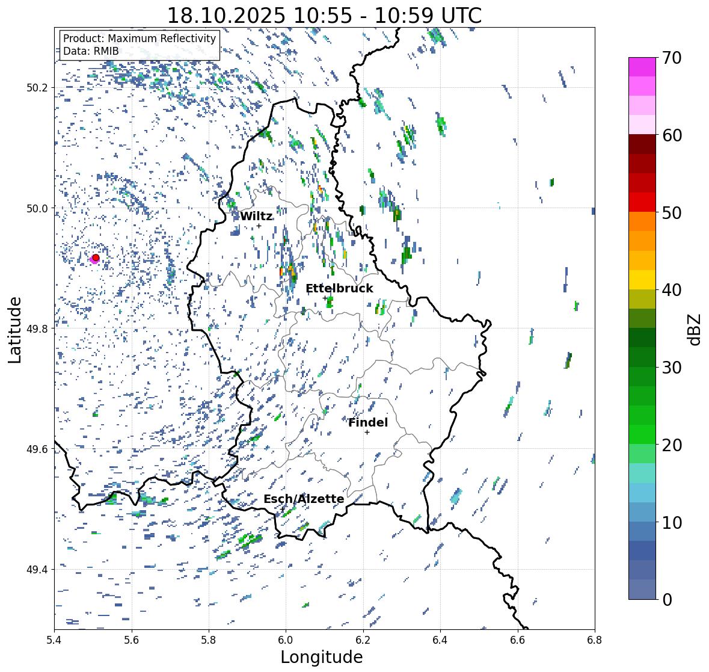Viewport: 709px width, 672px height.
Task: Click the Findel cross location marker
Action: pos(367,433)
